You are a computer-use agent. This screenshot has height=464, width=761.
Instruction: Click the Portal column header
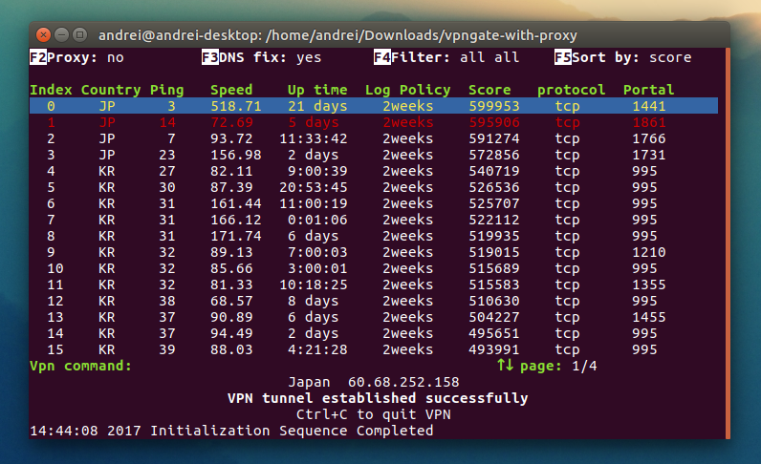pos(649,90)
